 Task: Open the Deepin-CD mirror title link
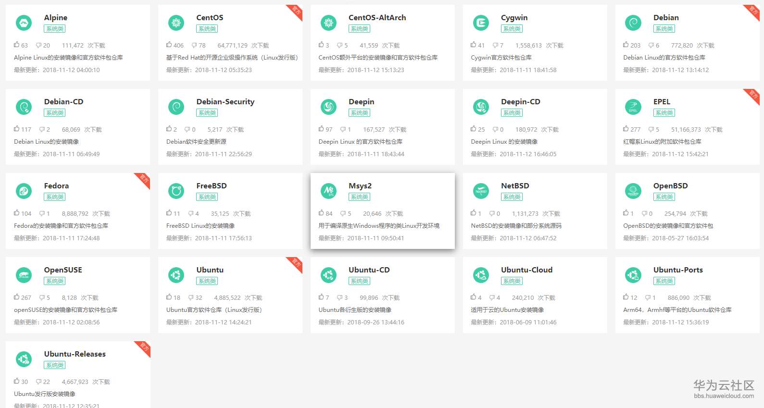[521, 102]
